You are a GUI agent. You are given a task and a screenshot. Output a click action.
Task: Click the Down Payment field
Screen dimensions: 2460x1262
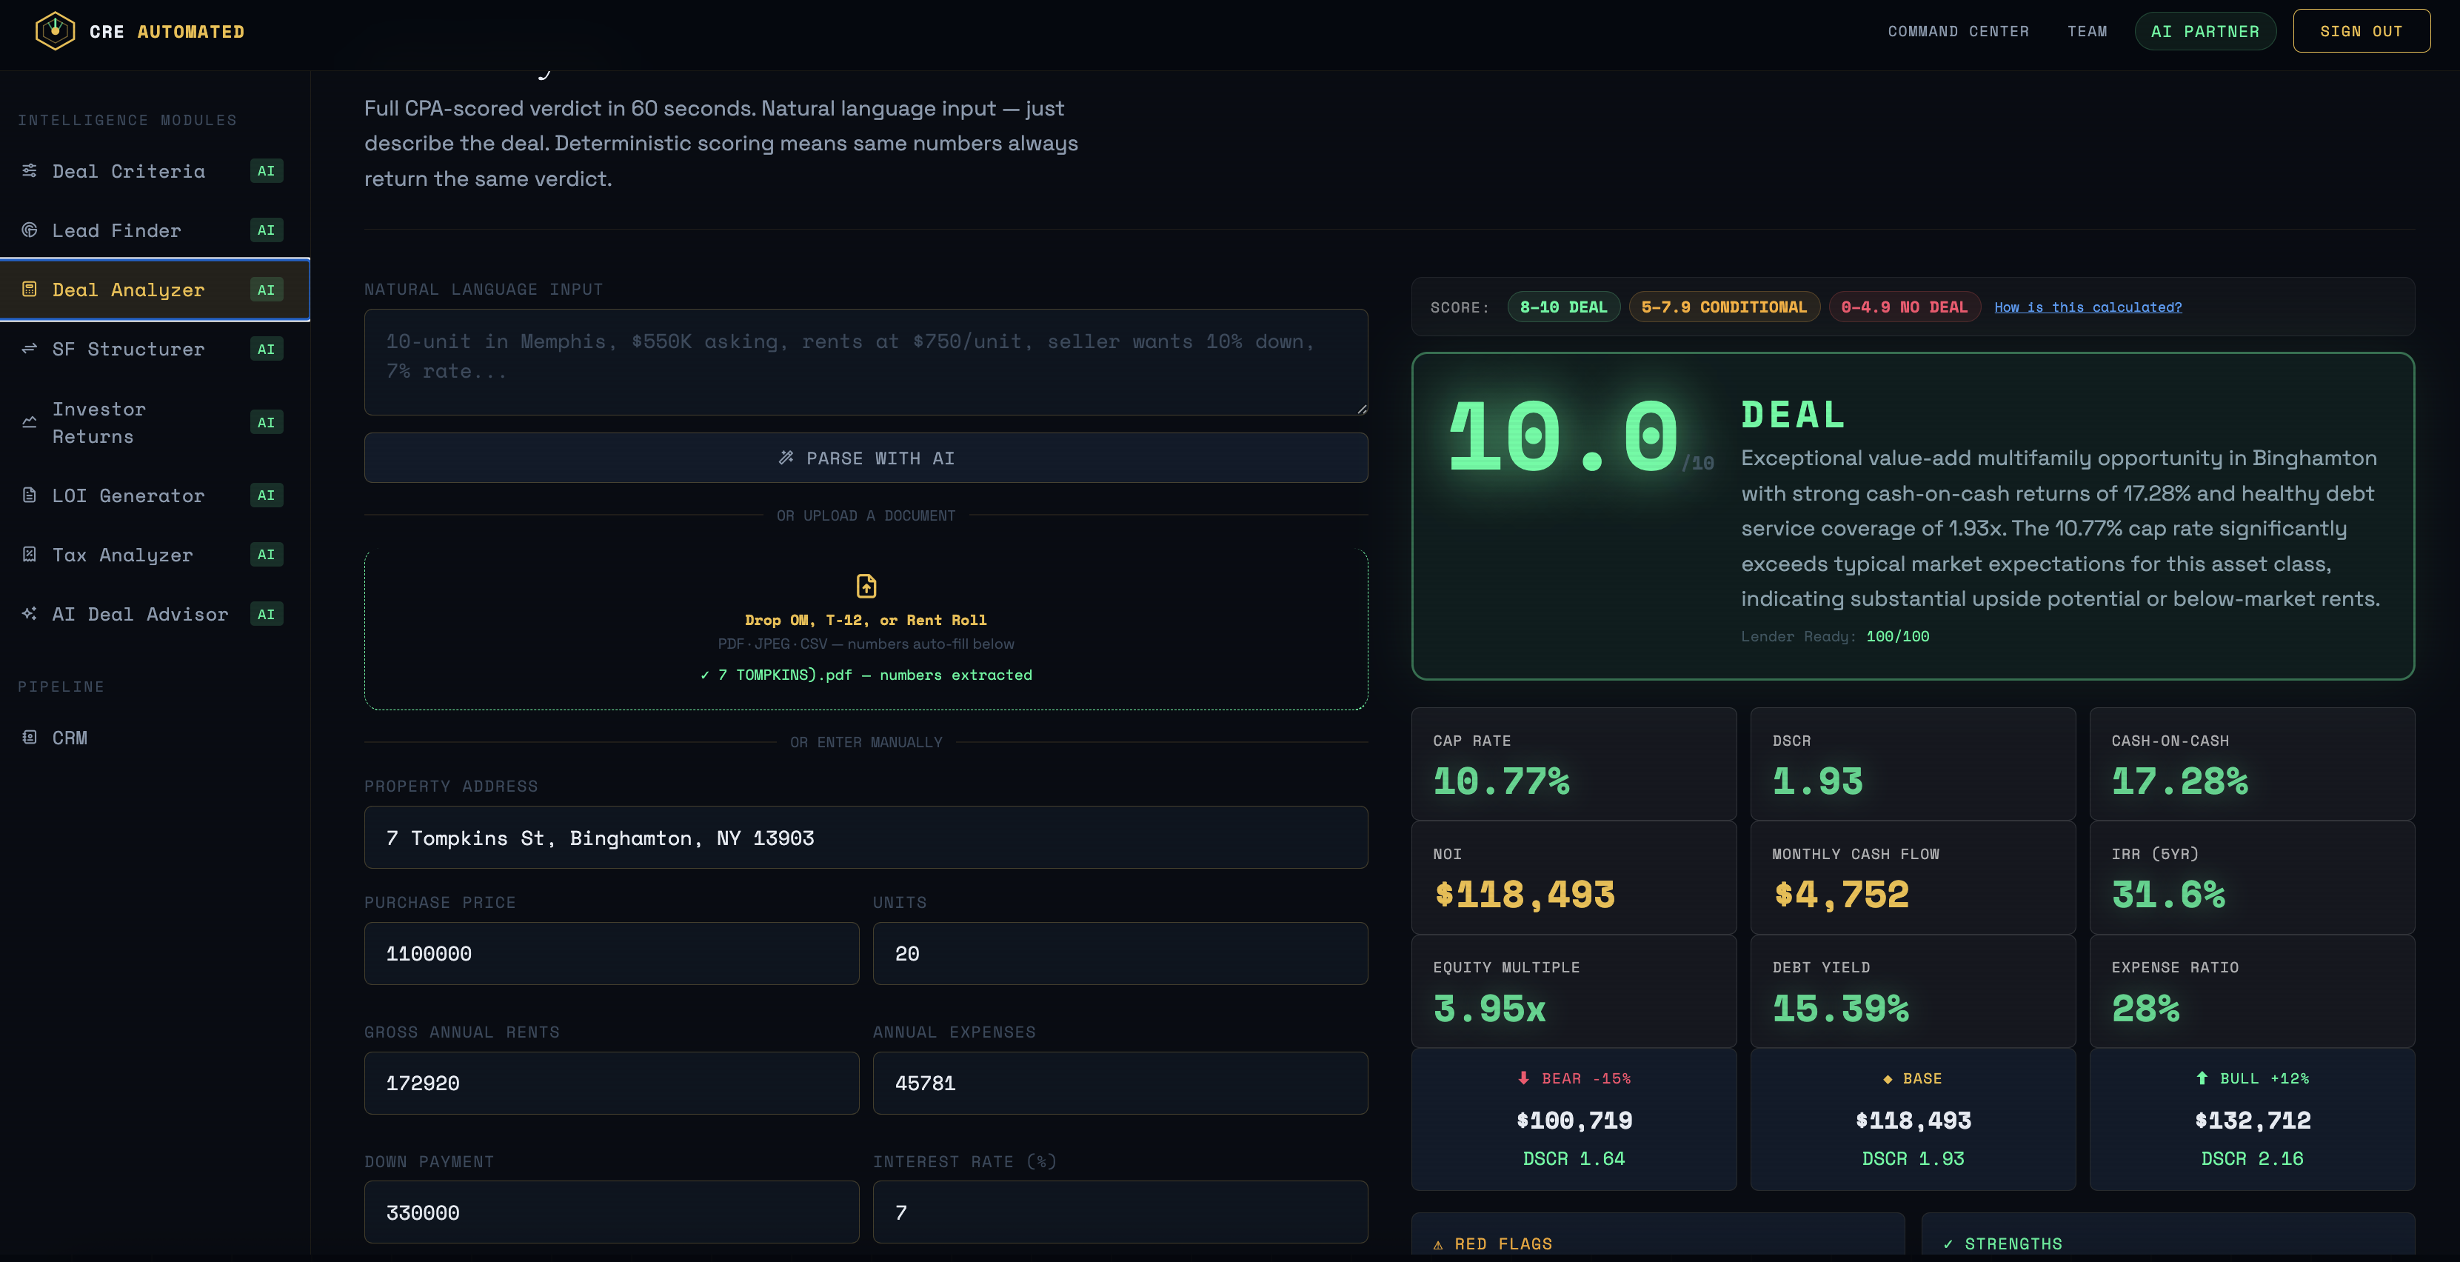[x=611, y=1212]
